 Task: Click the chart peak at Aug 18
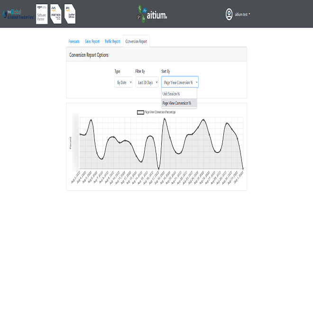(x=165, y=119)
